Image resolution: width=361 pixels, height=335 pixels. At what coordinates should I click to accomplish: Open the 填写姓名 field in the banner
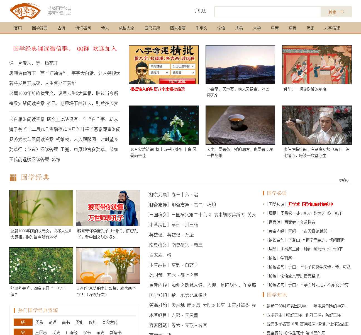(159, 66)
